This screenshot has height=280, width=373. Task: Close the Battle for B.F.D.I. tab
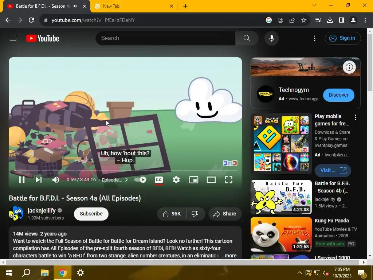coord(85,6)
